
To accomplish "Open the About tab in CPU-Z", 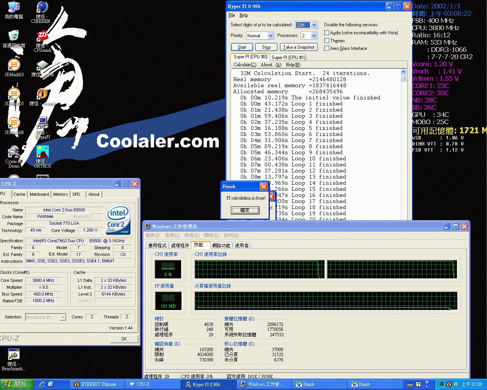I will 94,194.
